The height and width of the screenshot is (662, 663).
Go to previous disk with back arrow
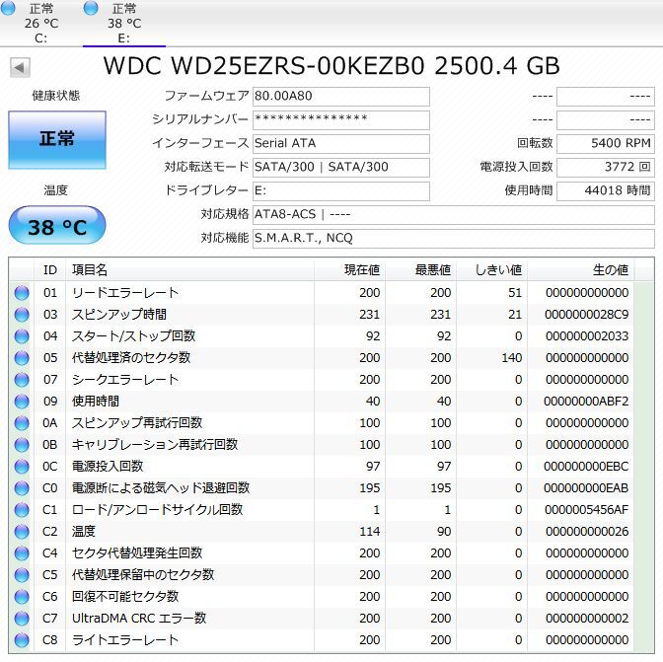20,68
